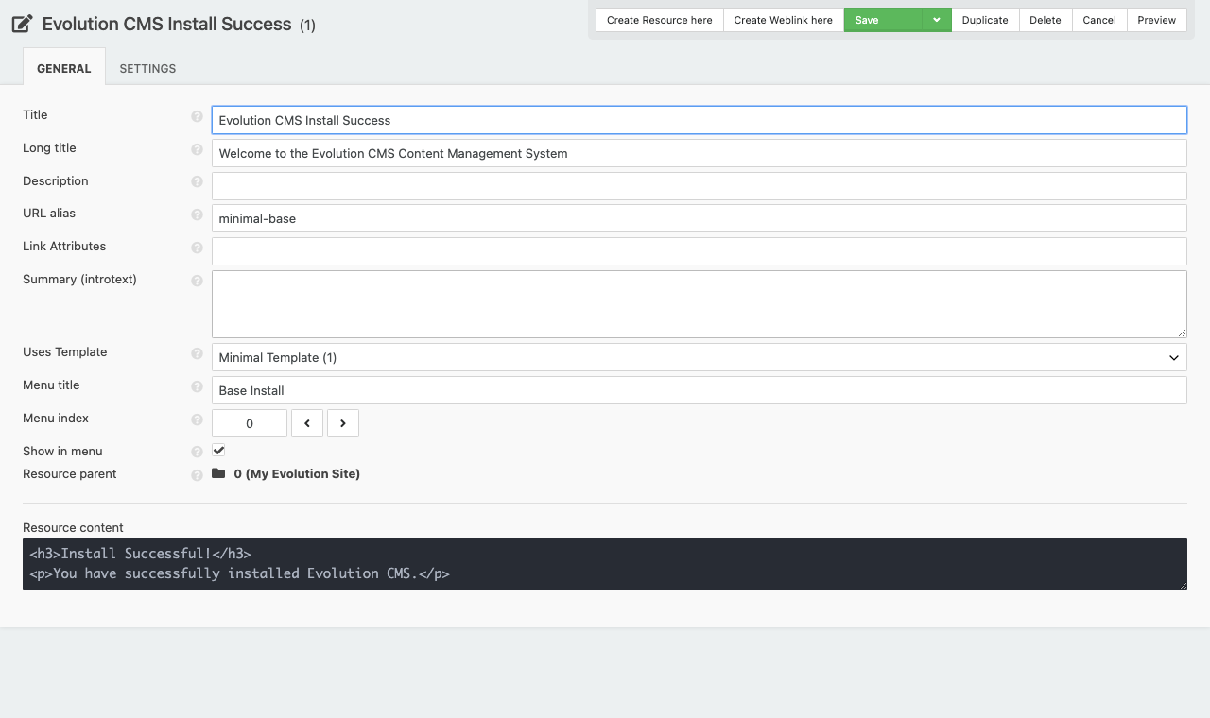Click help icon next to Menu index
Image resolution: width=1210 pixels, height=718 pixels.
(x=197, y=419)
